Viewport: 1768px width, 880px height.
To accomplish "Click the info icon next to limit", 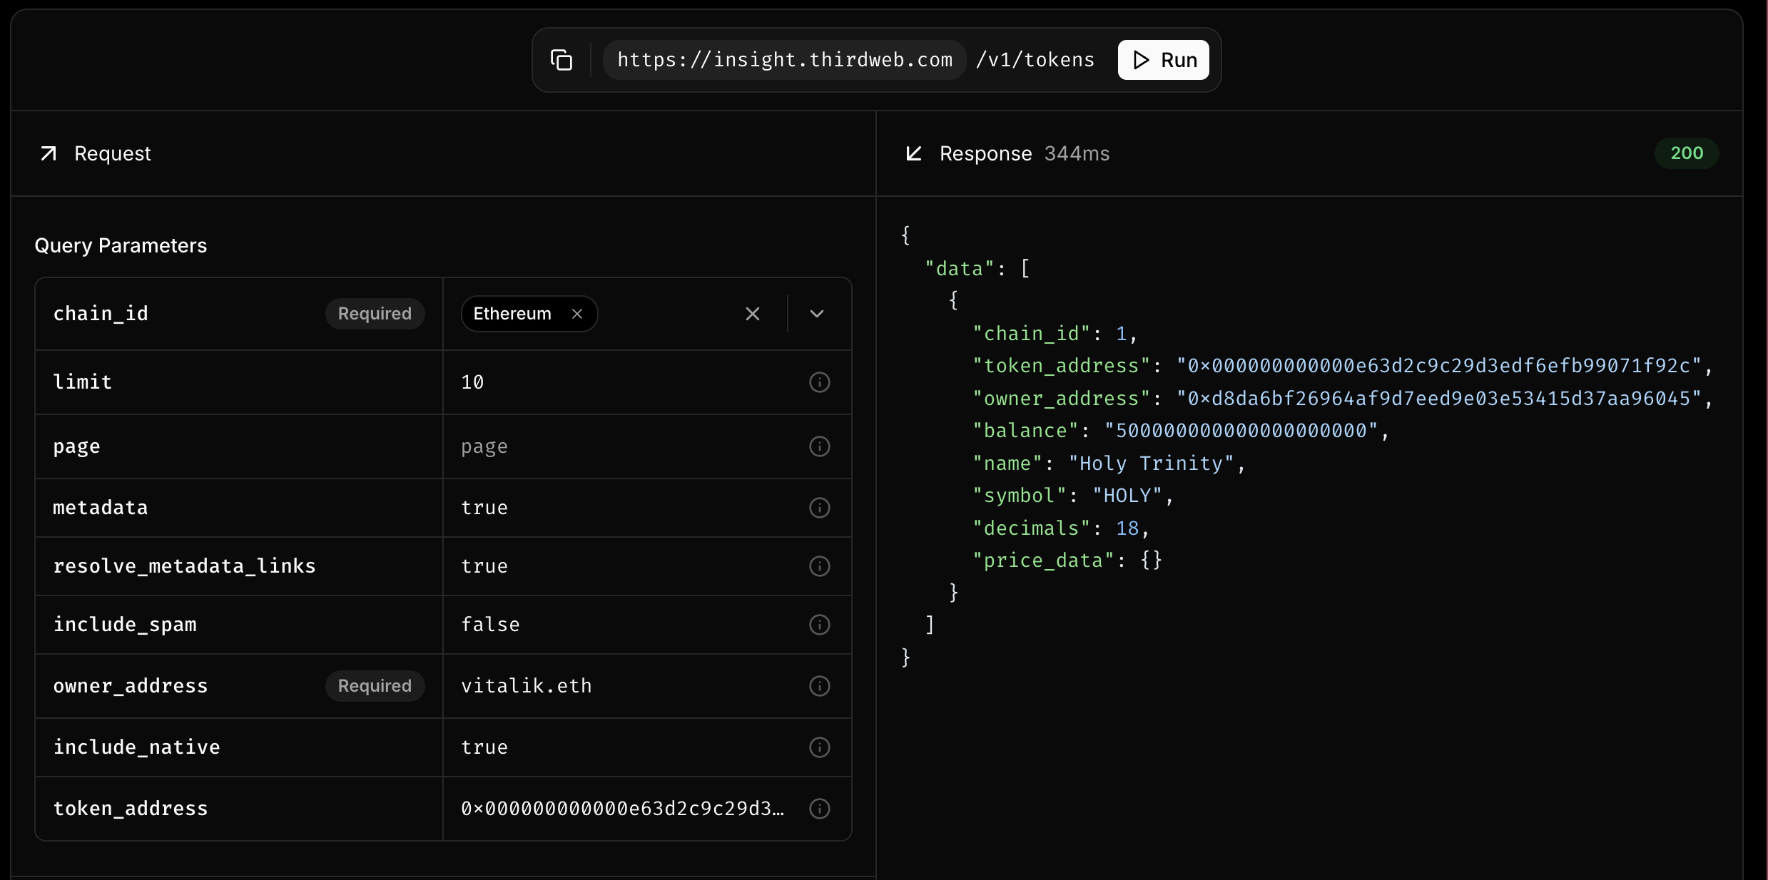I will point(819,383).
